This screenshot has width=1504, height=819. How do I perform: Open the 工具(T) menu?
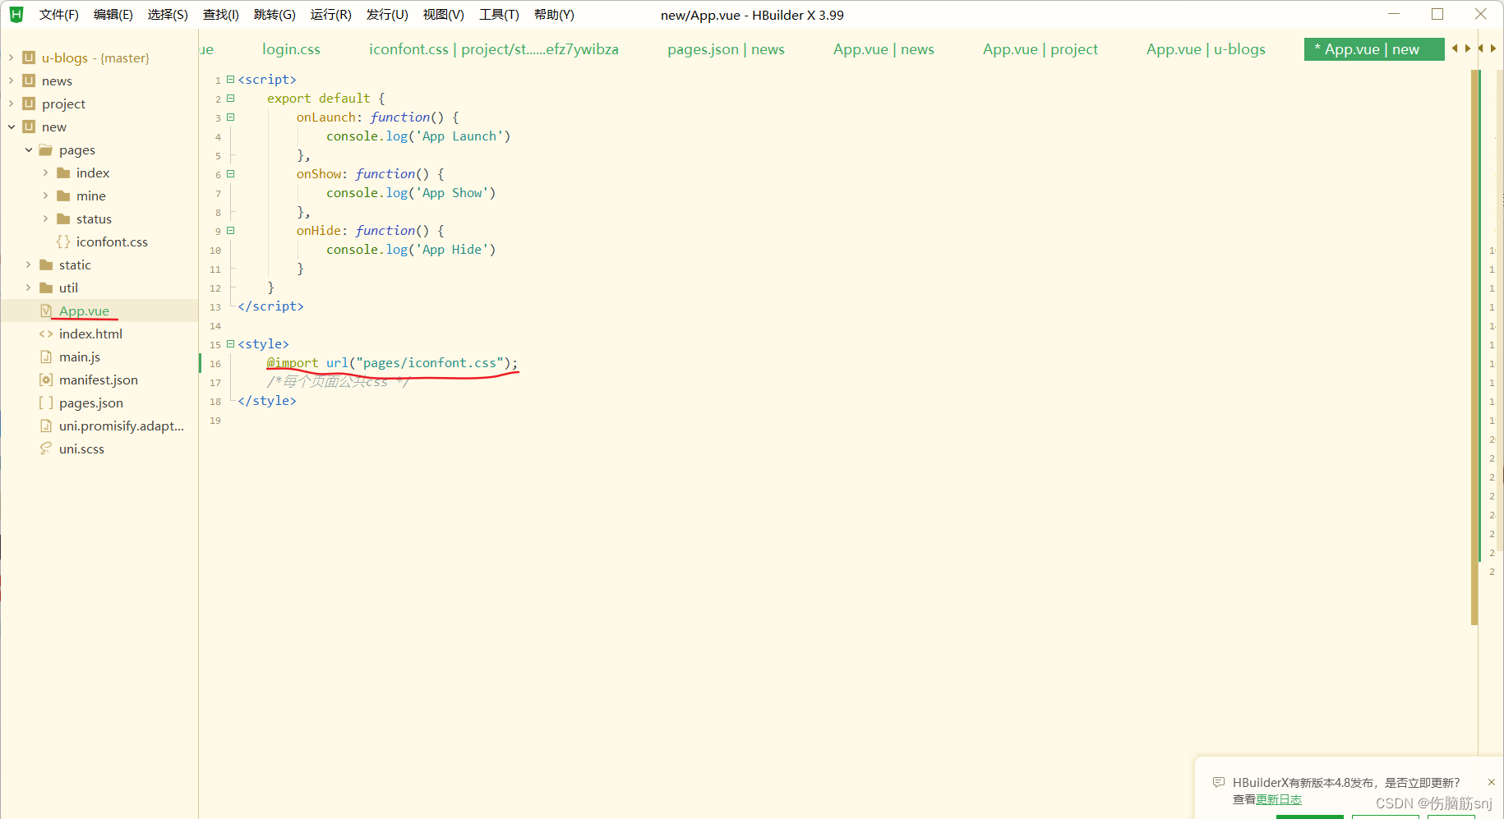click(x=499, y=15)
